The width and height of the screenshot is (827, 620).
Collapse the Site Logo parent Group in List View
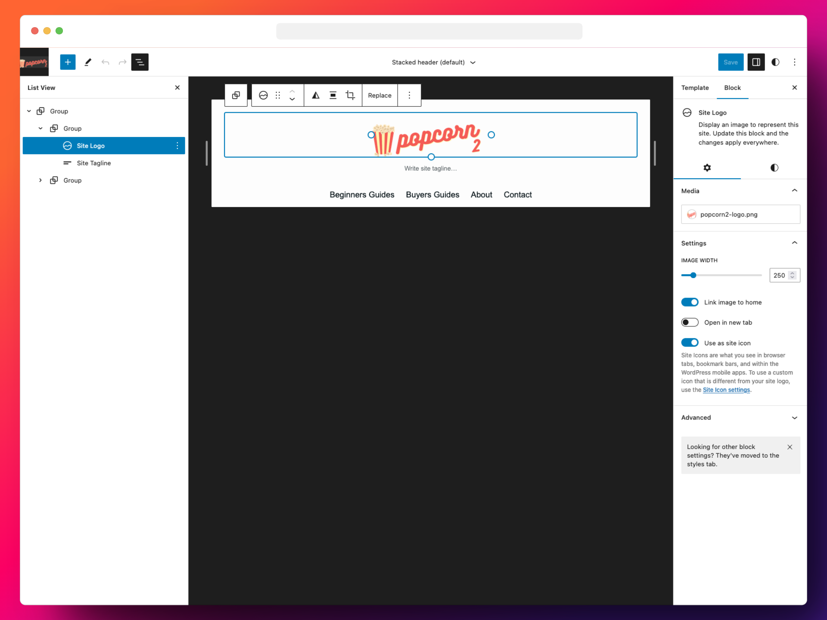[41, 128]
